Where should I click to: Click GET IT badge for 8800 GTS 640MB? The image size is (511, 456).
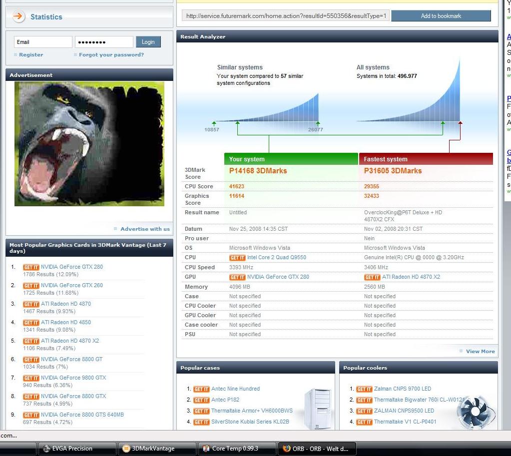(x=31, y=415)
